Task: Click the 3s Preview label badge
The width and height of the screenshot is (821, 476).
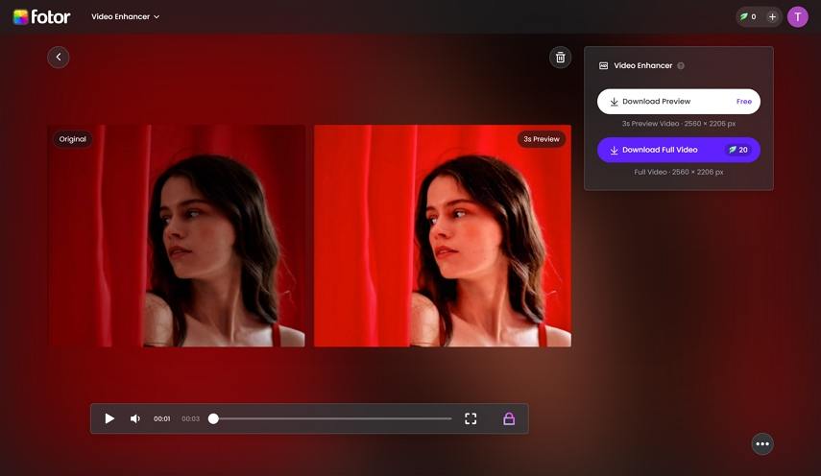Action: [542, 139]
